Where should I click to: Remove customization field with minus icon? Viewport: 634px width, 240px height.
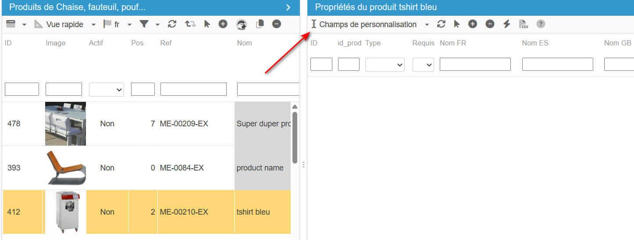tap(490, 24)
